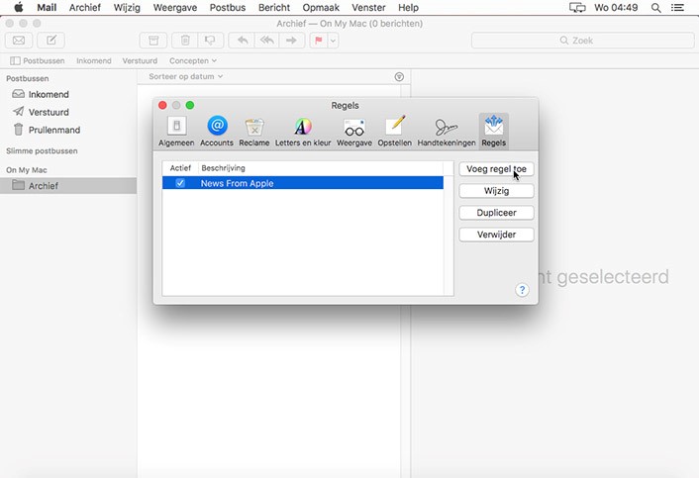Toggle the Postbussen sidebar button
The height and width of the screenshot is (478, 699).
[x=36, y=60]
